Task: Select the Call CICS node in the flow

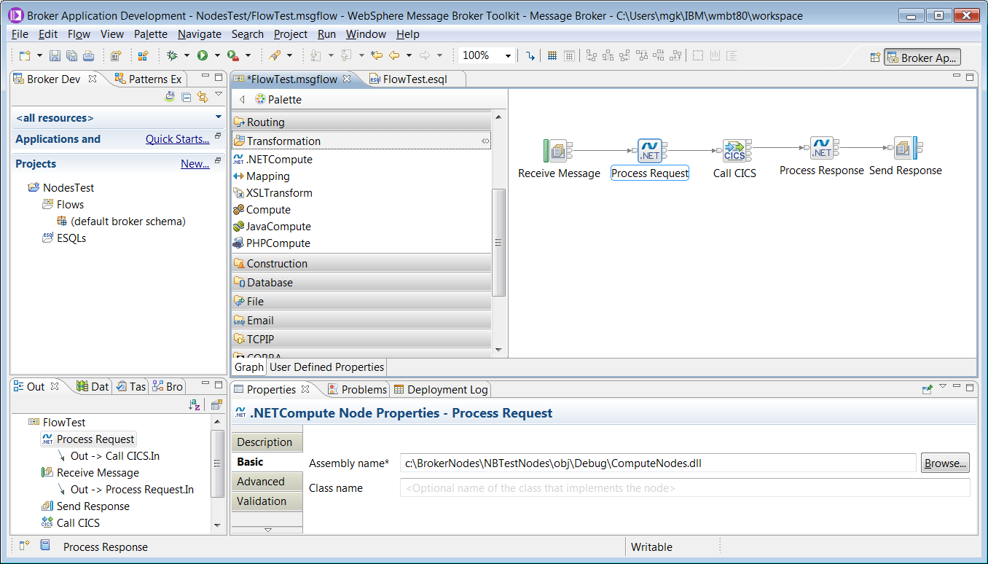Action: click(734, 151)
